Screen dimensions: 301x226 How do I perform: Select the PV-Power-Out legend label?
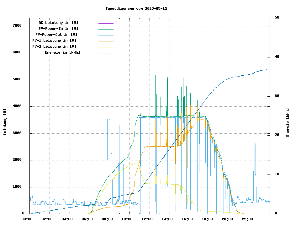56,35
